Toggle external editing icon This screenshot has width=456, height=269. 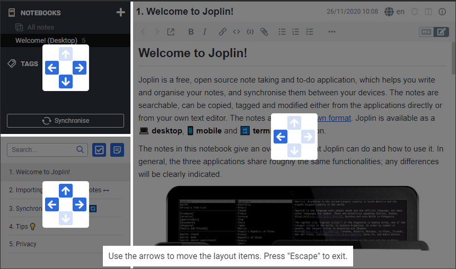171,32
